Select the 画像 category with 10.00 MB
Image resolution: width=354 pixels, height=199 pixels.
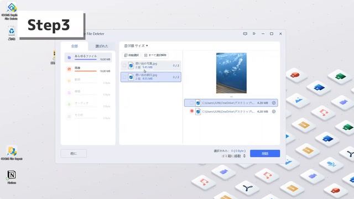(88, 69)
